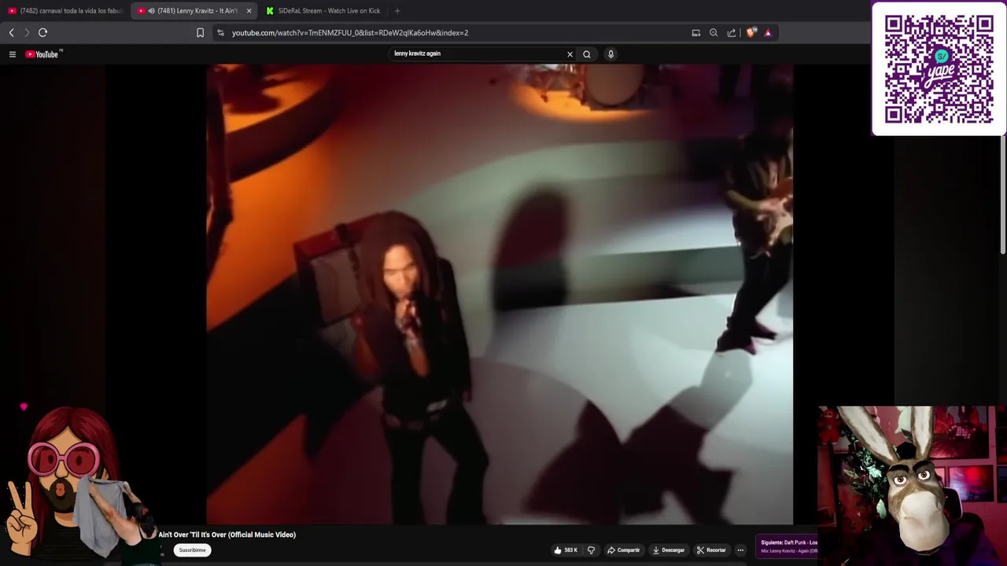Click the Descargar download button
Viewport: 1007px width, 566px height.
(x=668, y=550)
